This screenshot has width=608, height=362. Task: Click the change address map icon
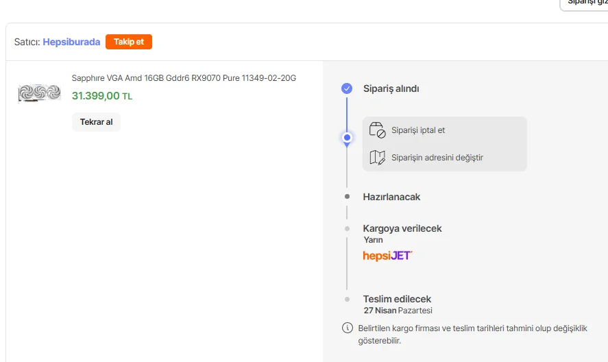click(377, 158)
